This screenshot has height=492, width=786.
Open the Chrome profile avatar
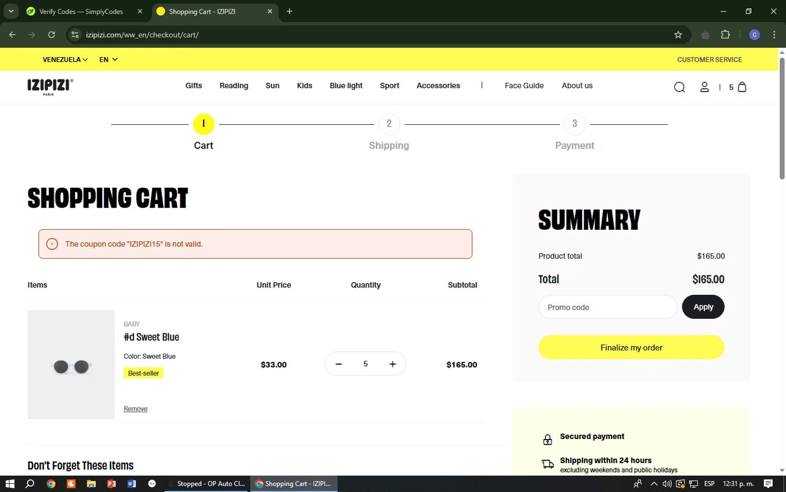[755, 35]
